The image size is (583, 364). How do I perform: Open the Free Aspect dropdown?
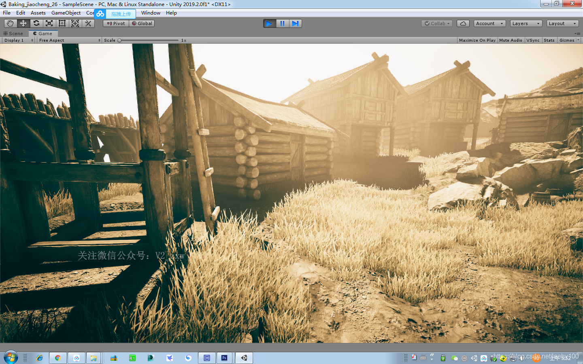70,40
